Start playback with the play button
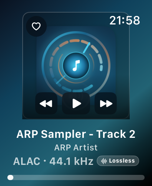This screenshot has width=152, height=186. pos(76,103)
